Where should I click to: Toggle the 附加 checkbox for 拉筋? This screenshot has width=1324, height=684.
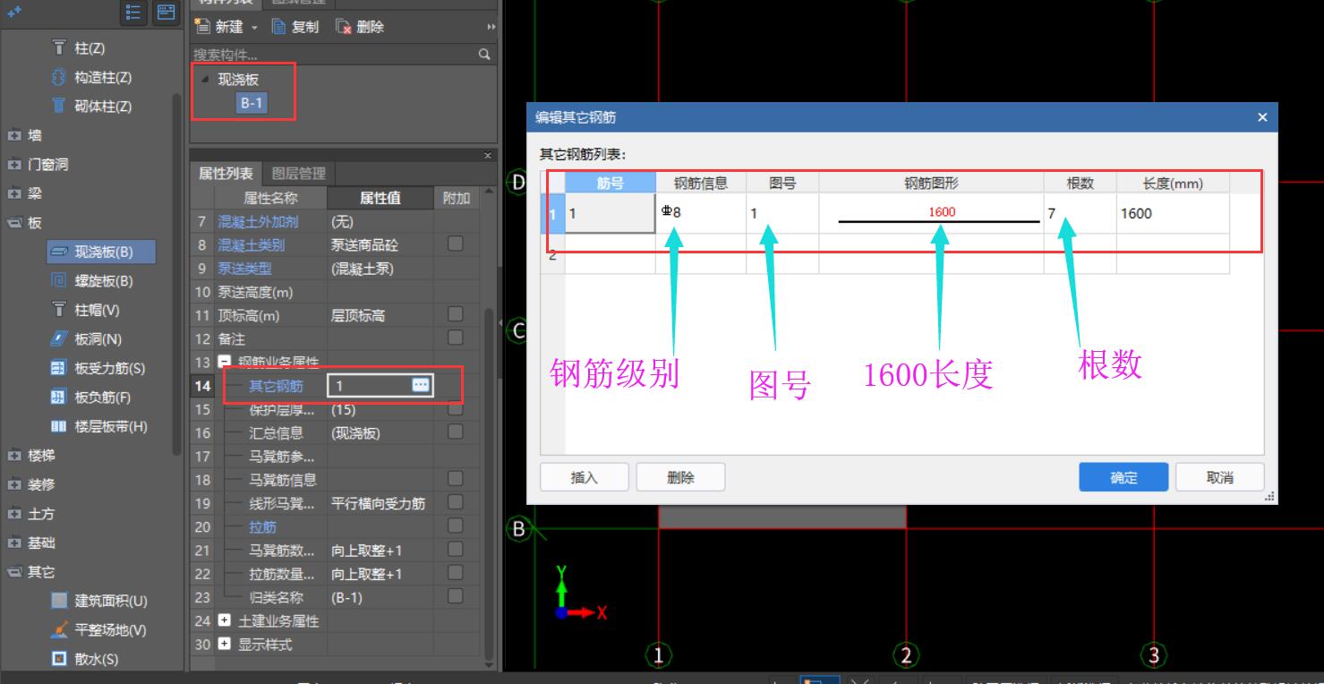pyautogui.click(x=455, y=526)
